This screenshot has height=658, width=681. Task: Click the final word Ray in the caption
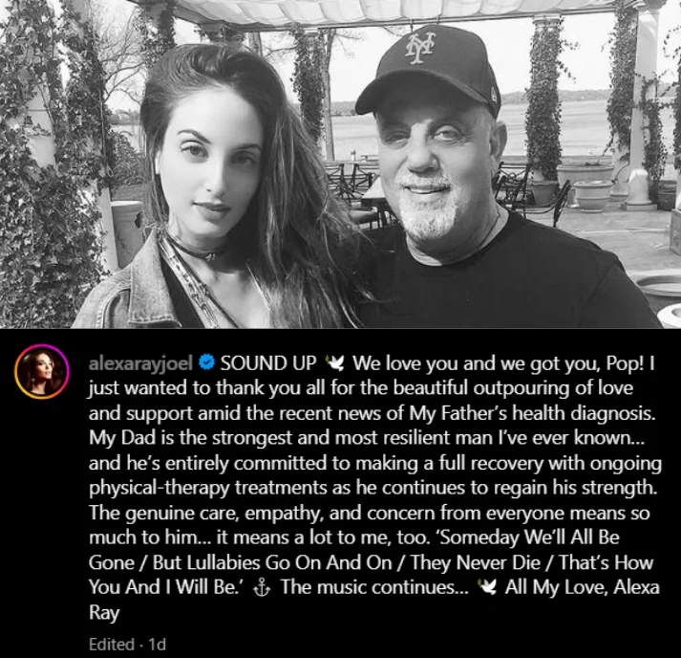(x=104, y=613)
